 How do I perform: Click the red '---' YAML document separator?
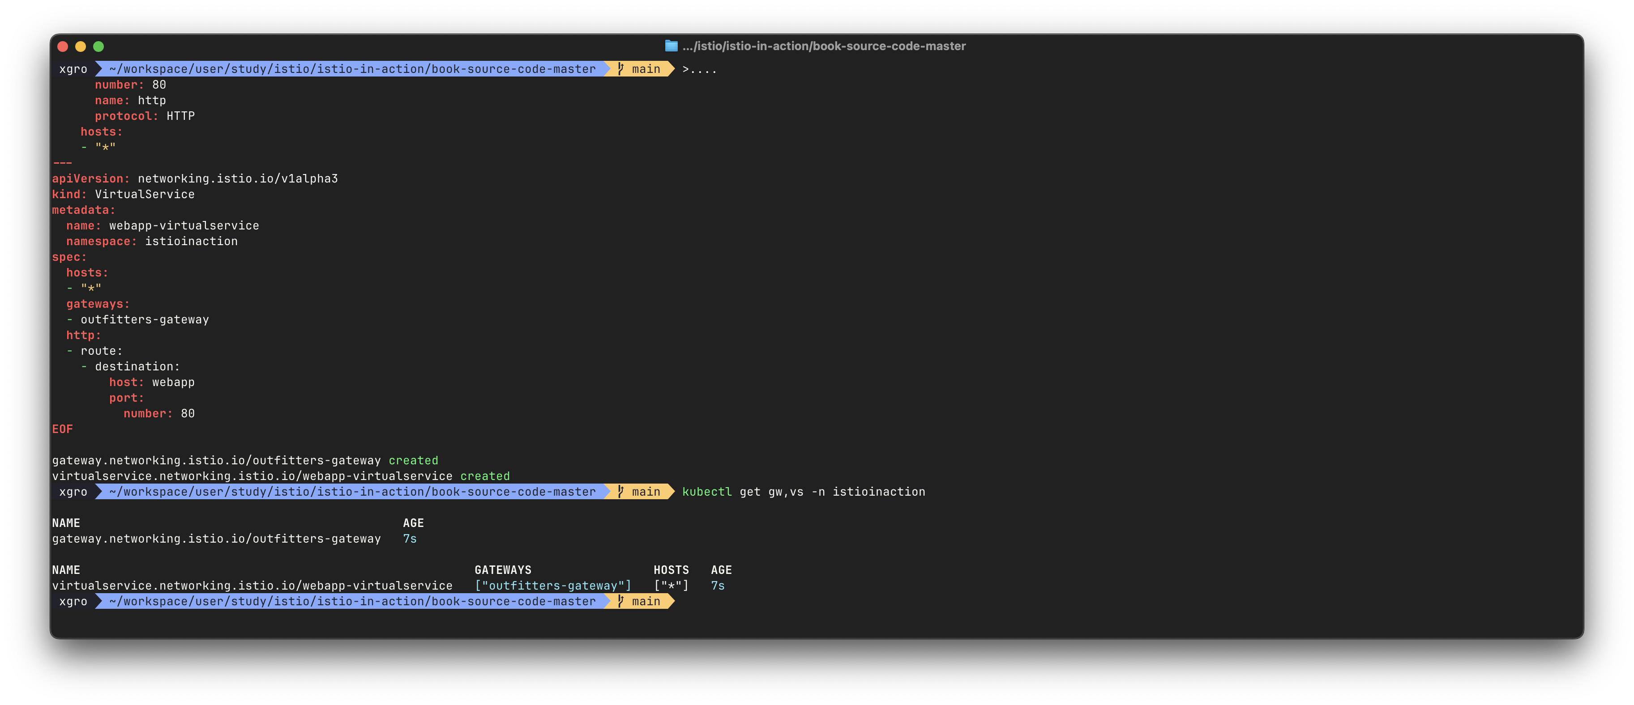click(x=62, y=162)
